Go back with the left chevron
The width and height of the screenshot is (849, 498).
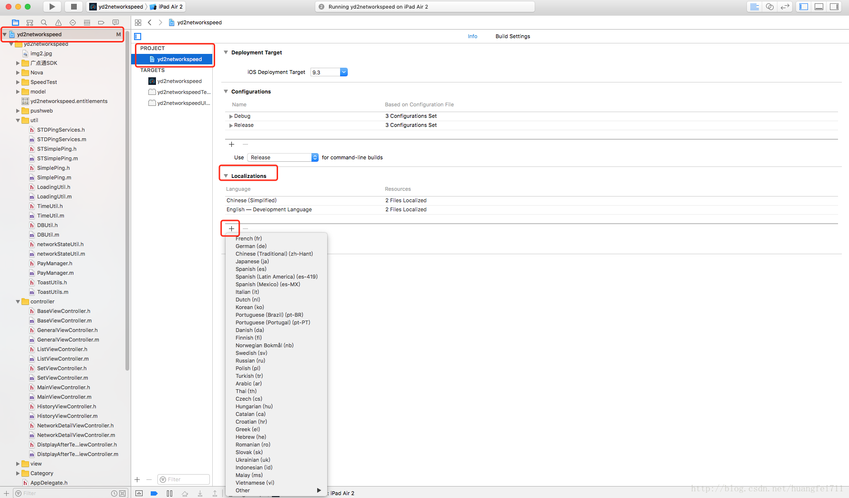coord(150,22)
